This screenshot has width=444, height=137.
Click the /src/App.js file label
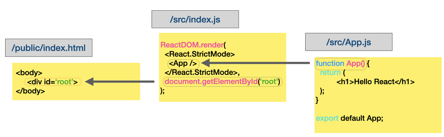click(349, 42)
